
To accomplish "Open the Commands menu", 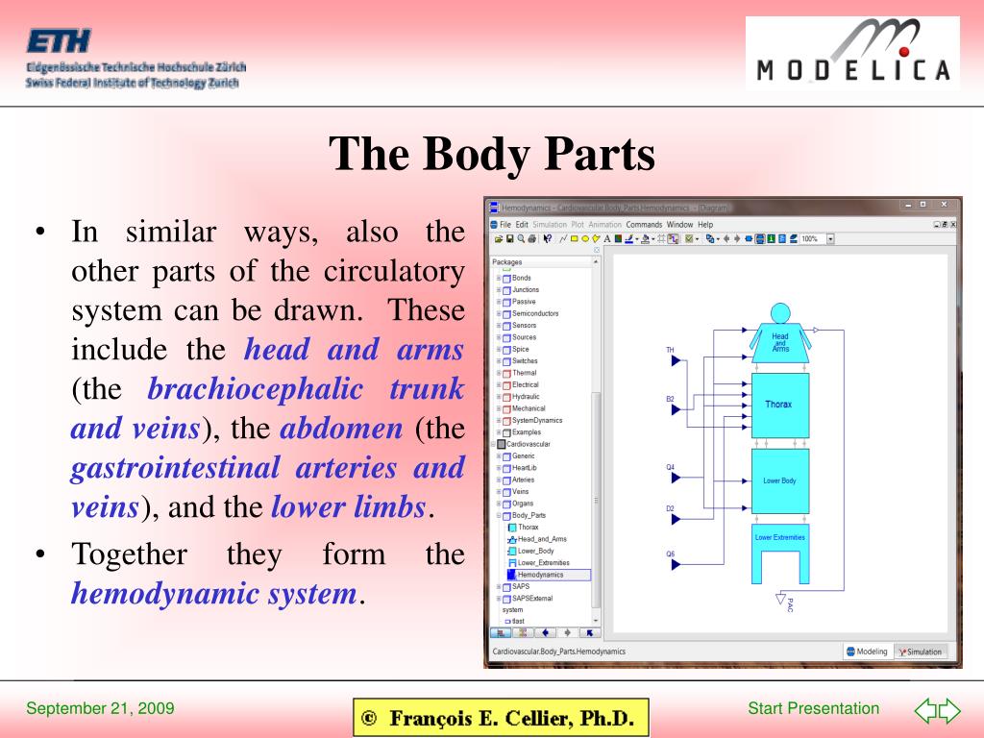I will click(644, 225).
